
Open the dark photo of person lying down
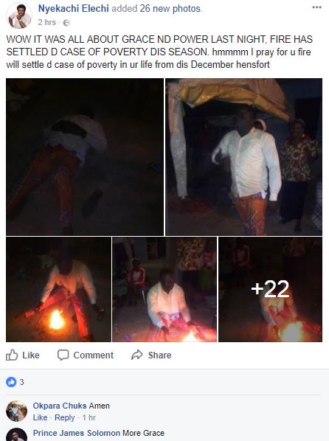pyautogui.click(x=85, y=157)
